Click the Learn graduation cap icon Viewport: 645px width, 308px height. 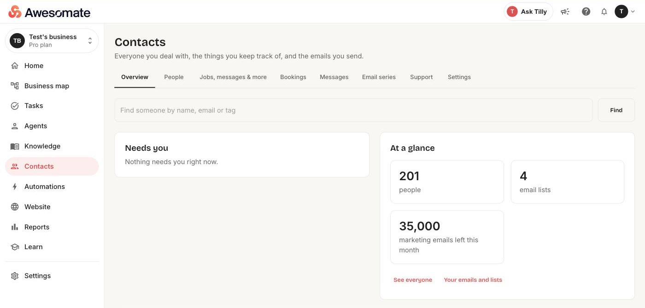click(15, 247)
